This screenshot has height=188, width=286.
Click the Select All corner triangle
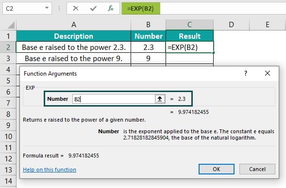11,25
